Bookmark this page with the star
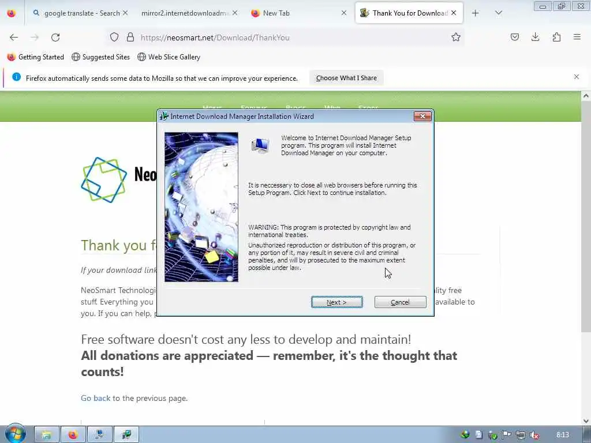The width and height of the screenshot is (591, 443). (x=456, y=37)
